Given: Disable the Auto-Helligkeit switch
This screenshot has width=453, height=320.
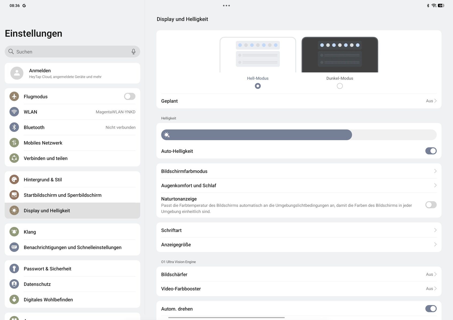Looking at the screenshot, I should pyautogui.click(x=431, y=151).
